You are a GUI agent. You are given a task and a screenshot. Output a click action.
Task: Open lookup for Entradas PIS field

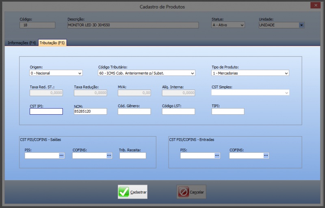tap(217, 155)
